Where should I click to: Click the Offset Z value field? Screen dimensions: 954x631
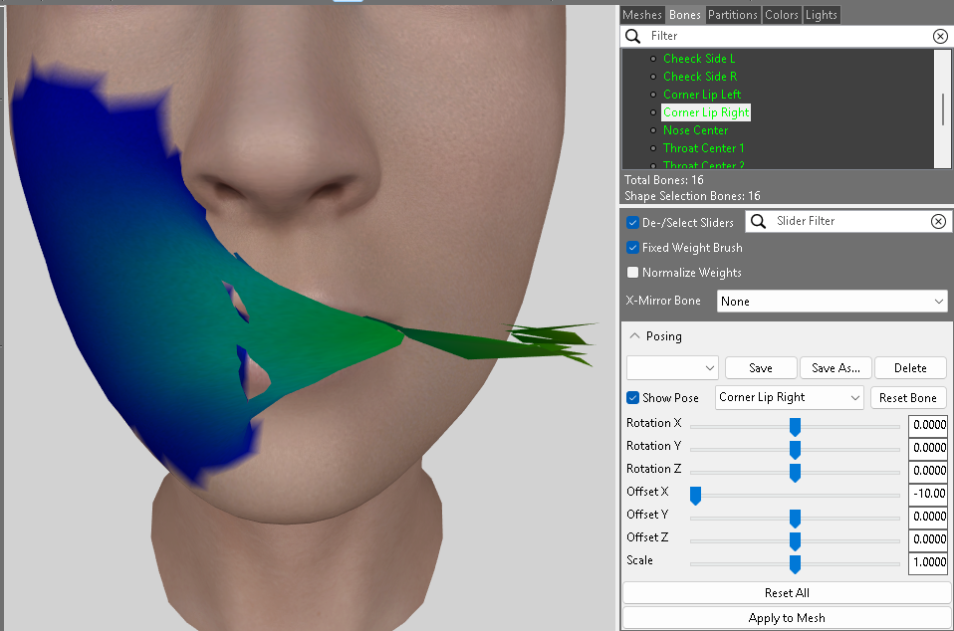(x=928, y=539)
